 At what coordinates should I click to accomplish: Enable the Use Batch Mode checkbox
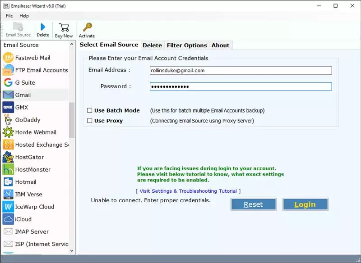click(x=89, y=110)
